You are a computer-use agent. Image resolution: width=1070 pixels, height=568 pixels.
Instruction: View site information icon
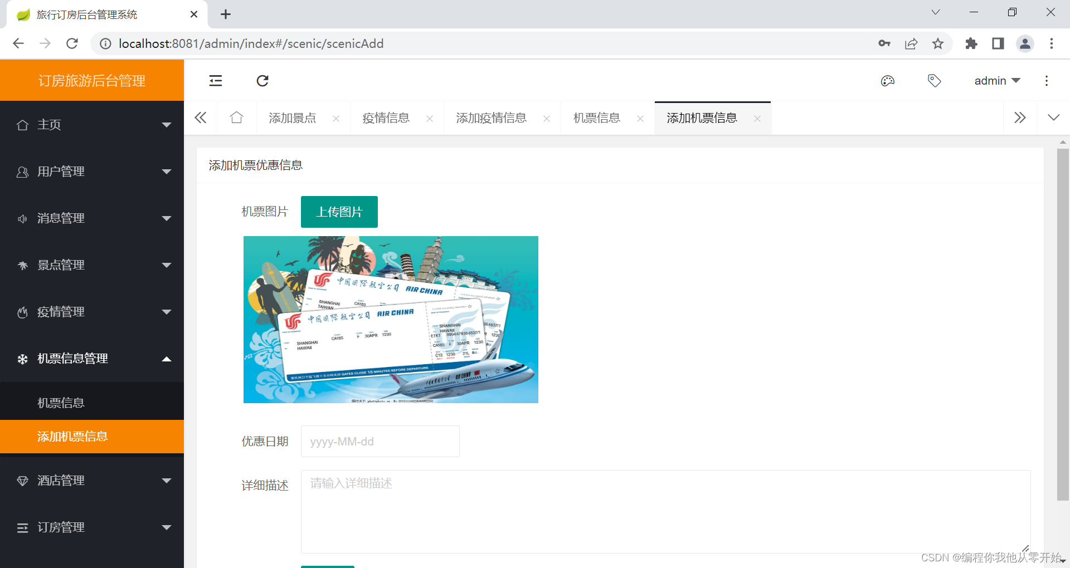(x=105, y=43)
